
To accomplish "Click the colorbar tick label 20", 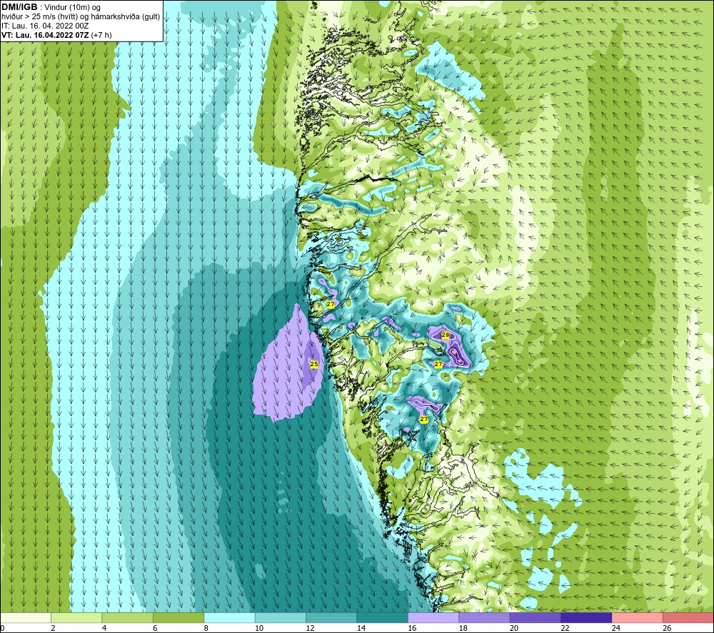I will pyautogui.click(x=514, y=628).
